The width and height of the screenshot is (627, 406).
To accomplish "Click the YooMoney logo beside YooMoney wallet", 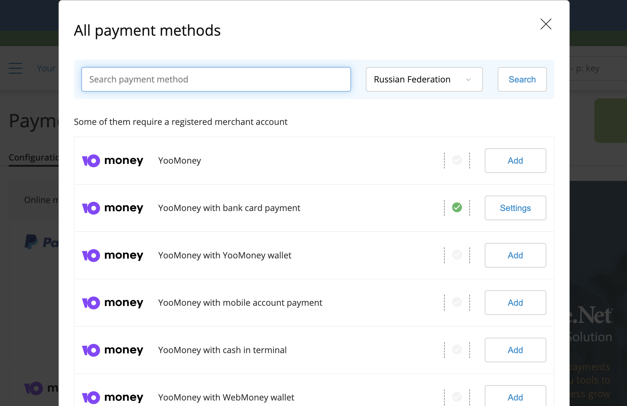I will point(113,255).
